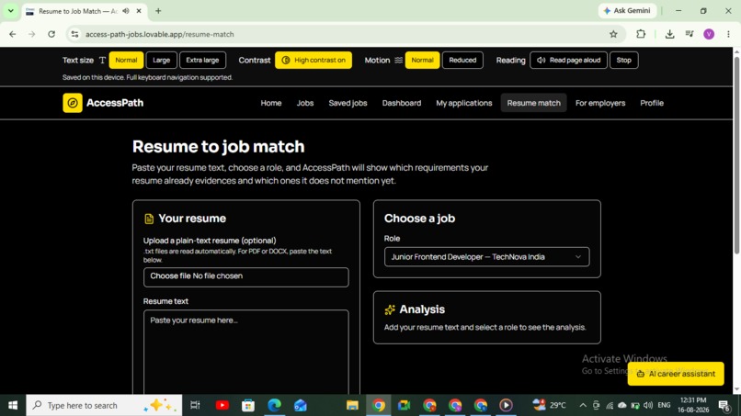Image resolution: width=741 pixels, height=416 pixels.
Task: Open the Chrome profile avatar
Action: click(x=709, y=34)
